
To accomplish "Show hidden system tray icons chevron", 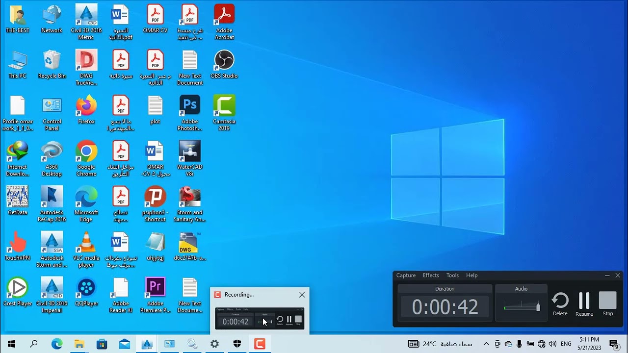I will tap(486, 344).
